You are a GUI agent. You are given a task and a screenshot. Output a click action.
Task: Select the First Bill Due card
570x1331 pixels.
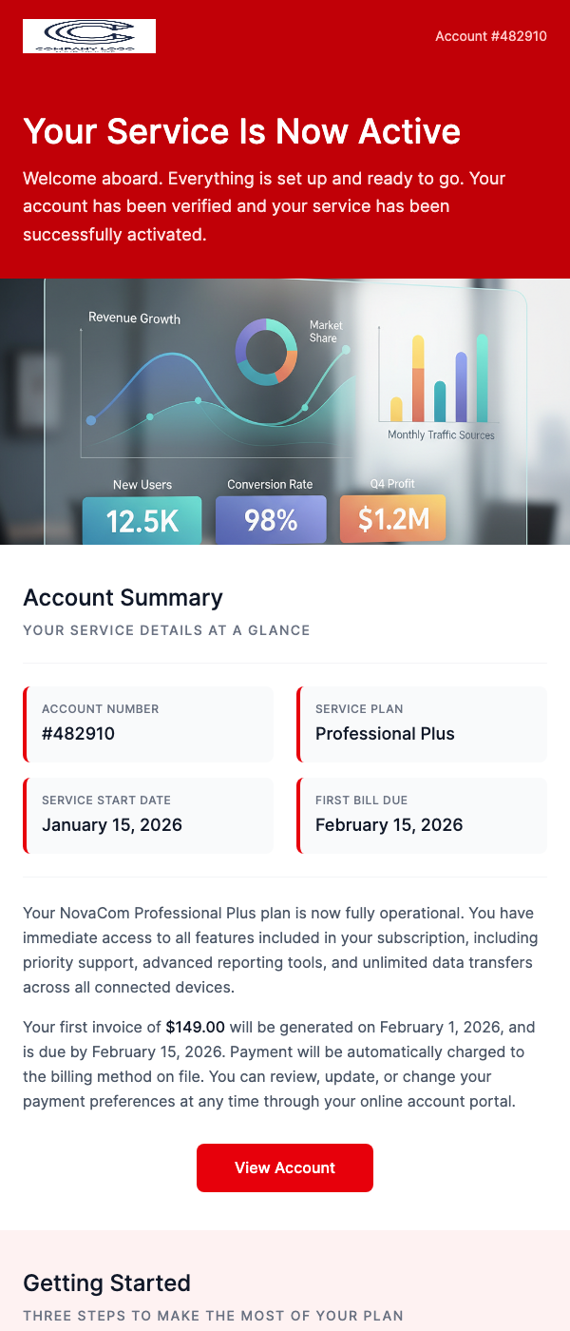point(422,815)
